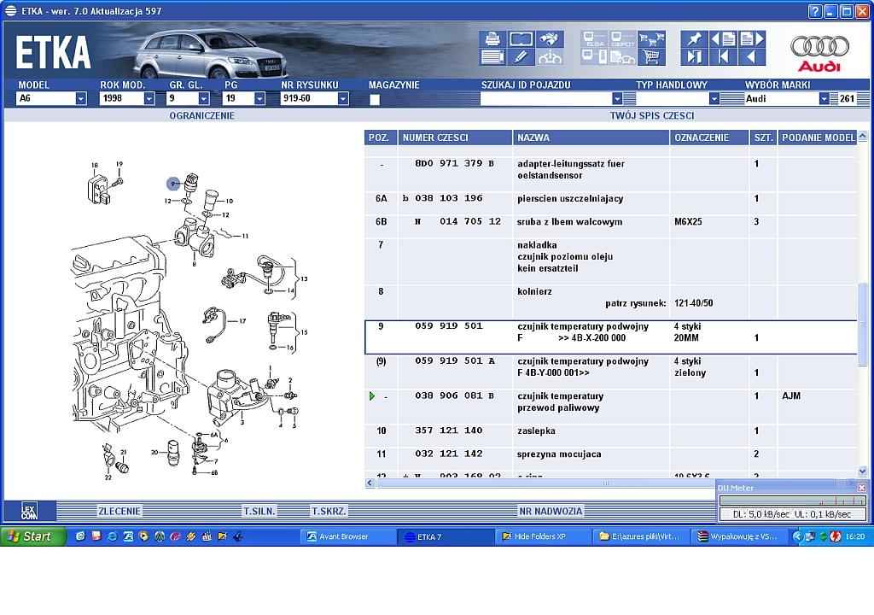Click the binoculars search icon

(550, 39)
